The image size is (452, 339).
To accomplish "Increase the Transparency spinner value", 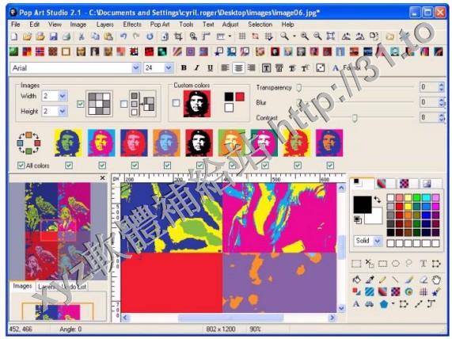I will click(441, 85).
